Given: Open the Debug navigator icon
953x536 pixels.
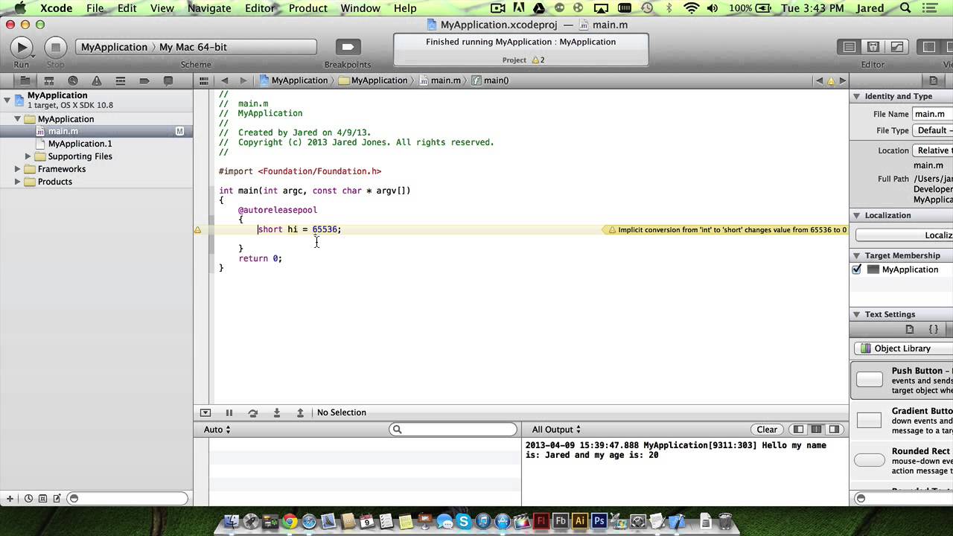Looking at the screenshot, I should coord(120,80).
